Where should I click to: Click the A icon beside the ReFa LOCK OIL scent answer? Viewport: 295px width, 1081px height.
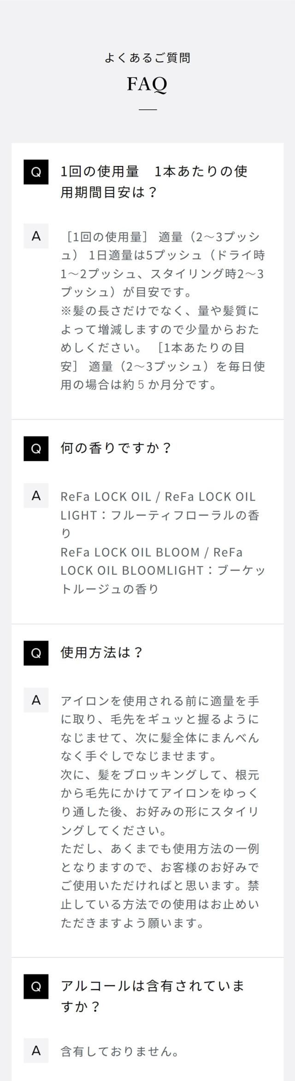point(36,496)
